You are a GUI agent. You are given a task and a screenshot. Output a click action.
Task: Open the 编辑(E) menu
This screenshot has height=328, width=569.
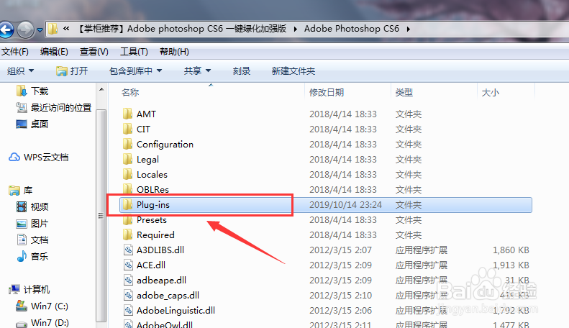54,52
